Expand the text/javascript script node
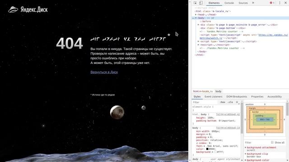The width and height of the screenshot is (289, 162). pos(198,41)
